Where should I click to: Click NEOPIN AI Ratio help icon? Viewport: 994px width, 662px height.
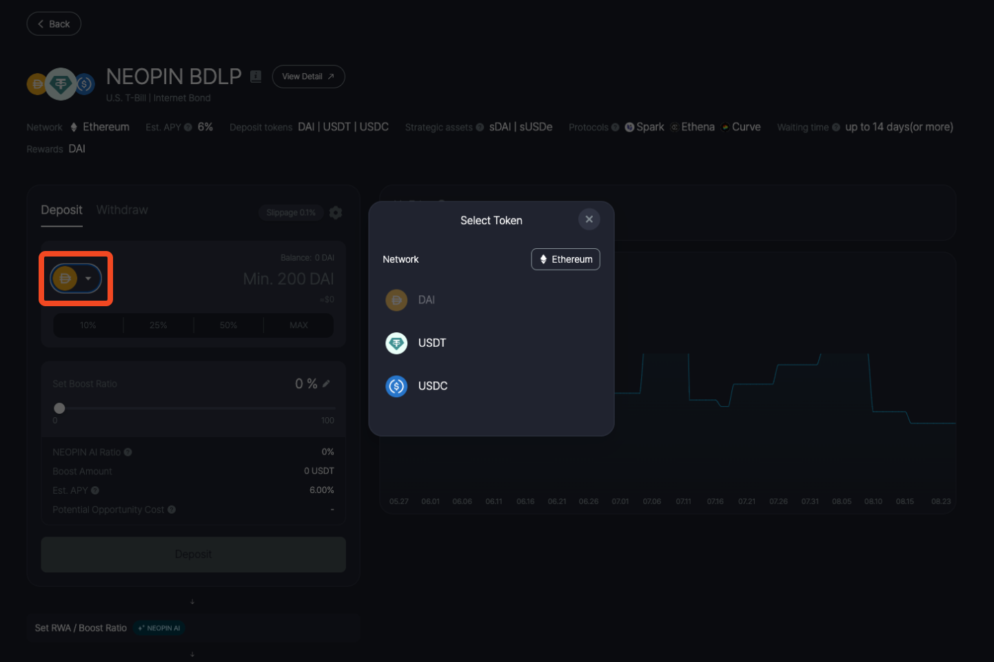128,452
